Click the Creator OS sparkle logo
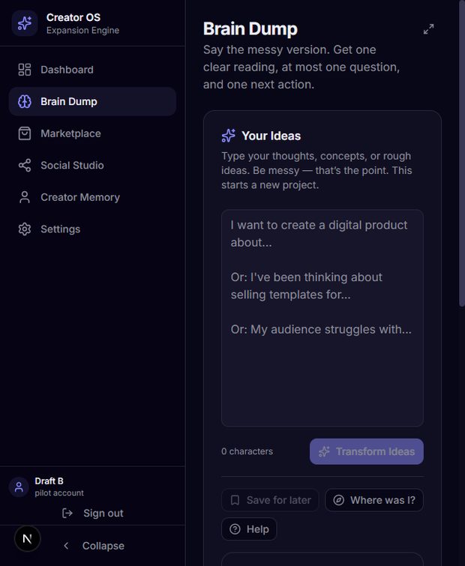Viewport: 465px width, 566px height. tap(25, 23)
